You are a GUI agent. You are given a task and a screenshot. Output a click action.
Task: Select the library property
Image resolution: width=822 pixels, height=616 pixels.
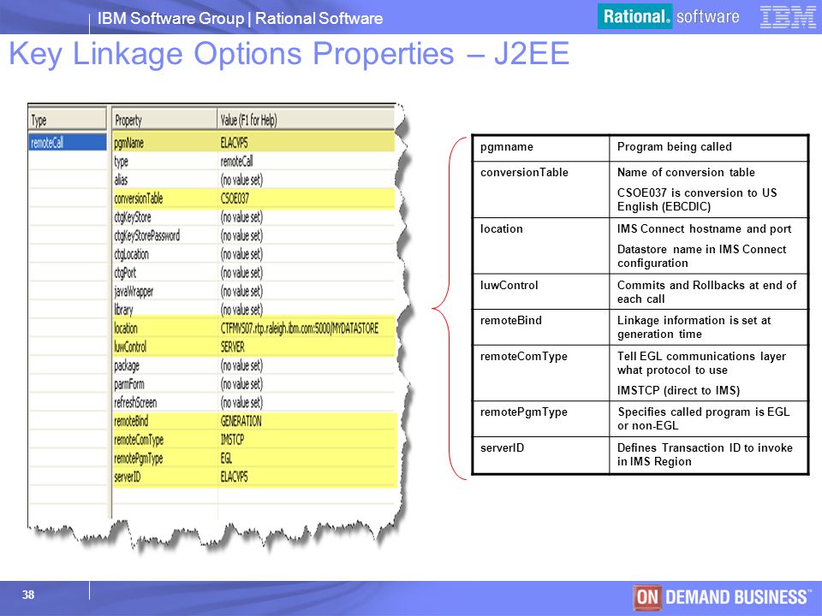[123, 310]
